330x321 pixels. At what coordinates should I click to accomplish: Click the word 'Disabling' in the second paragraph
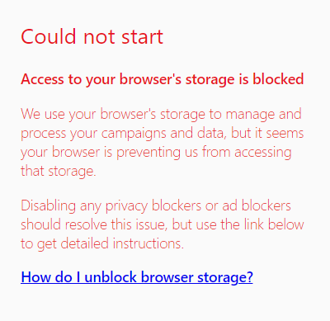click(48, 206)
